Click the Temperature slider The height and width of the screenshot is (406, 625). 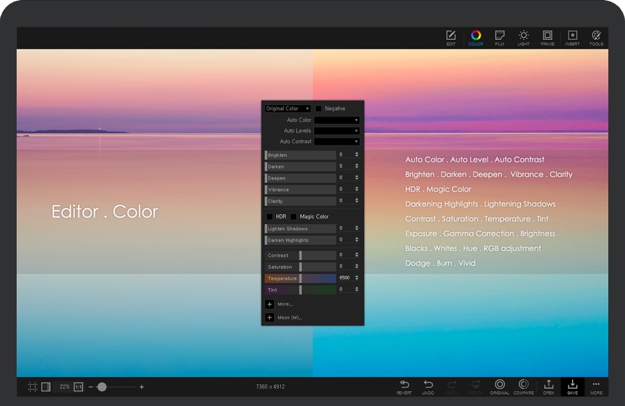pos(300,279)
